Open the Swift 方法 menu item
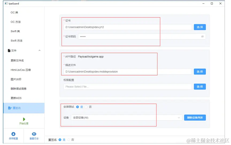The height and width of the screenshot is (145, 231). (17, 41)
